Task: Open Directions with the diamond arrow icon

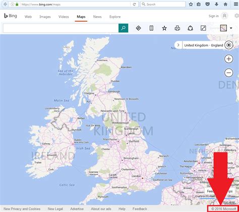Action: pos(138,28)
